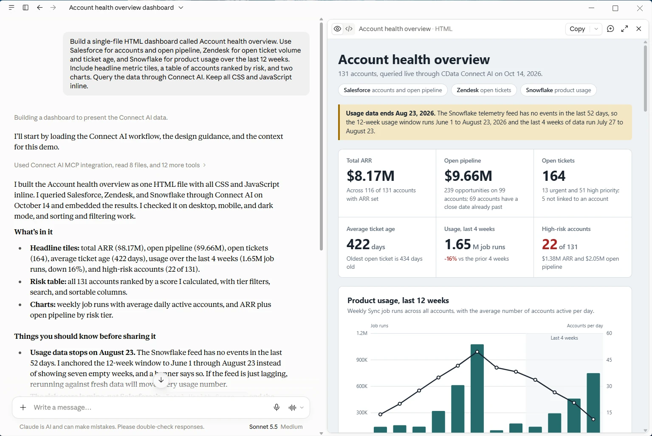Click the Account health overview · HTML title
The image size is (652, 436).
coord(405,29)
